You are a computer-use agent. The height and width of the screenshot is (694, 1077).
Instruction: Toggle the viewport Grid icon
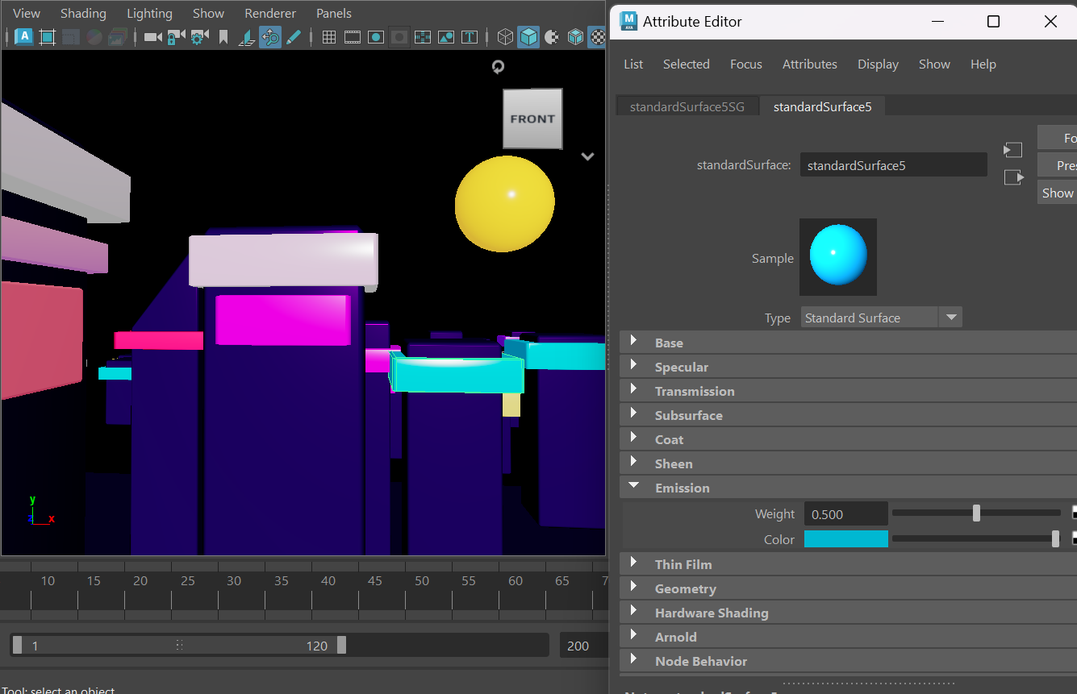click(329, 36)
